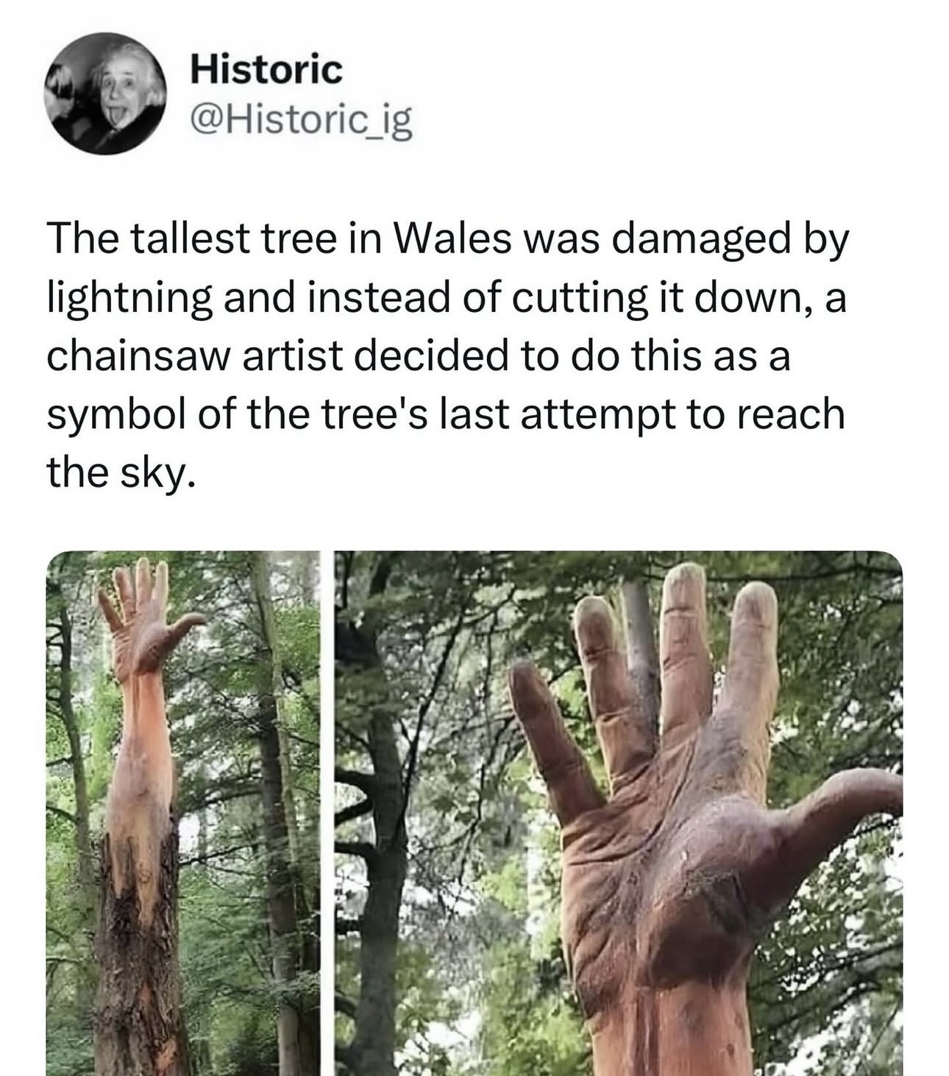This screenshot has width=949, height=1076.
Task: Open the Historic display name
Action: tap(266, 71)
